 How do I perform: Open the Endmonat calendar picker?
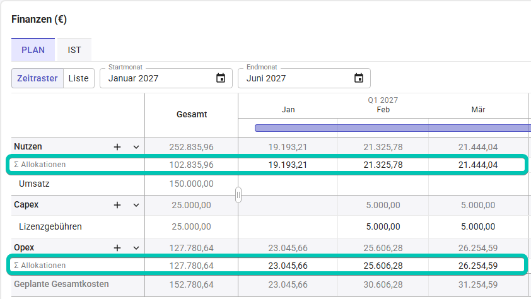point(359,78)
